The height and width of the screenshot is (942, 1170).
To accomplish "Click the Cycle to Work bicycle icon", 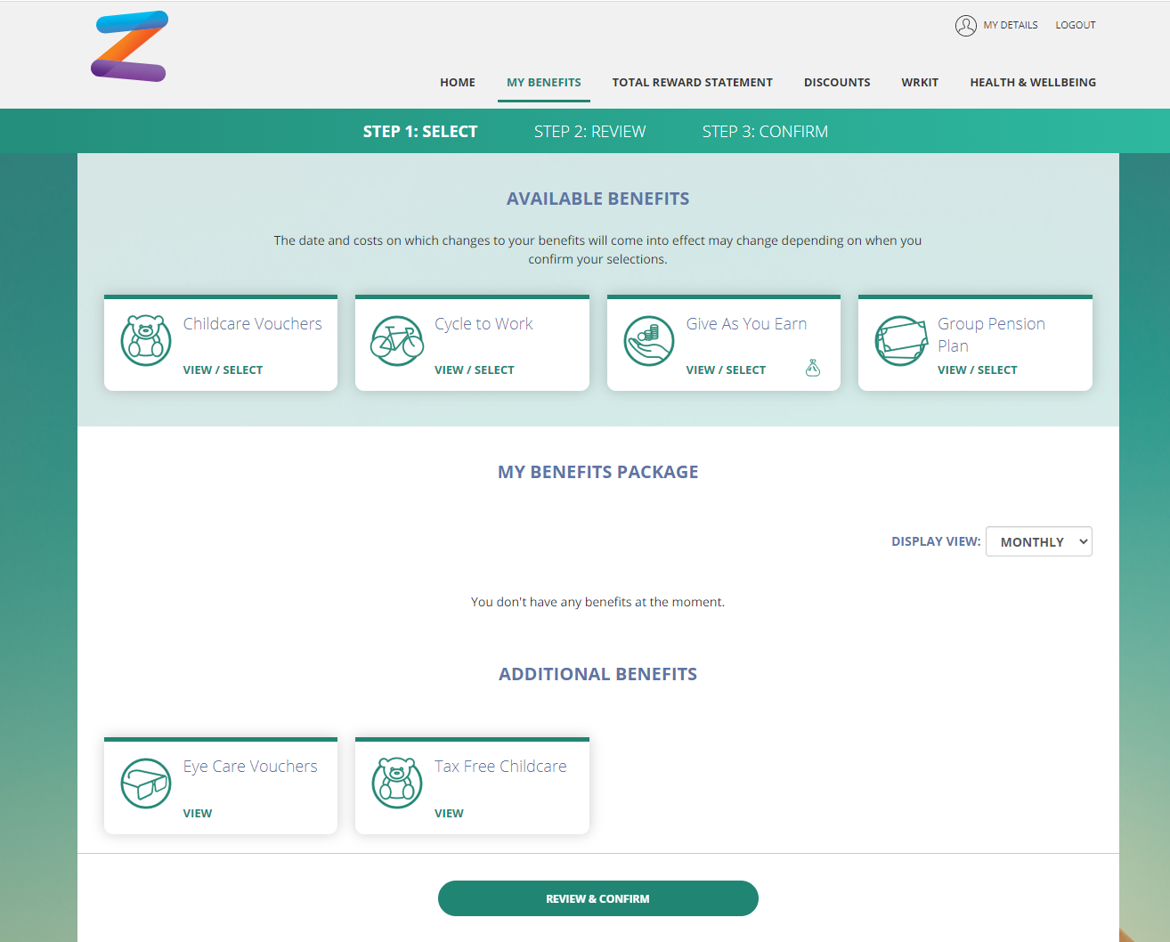I will [x=397, y=340].
